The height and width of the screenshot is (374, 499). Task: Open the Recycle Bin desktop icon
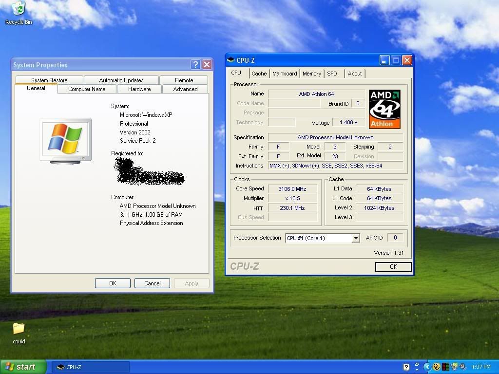coord(19,13)
